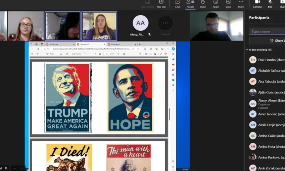Click the Trump poster in shared screen

click(68, 98)
